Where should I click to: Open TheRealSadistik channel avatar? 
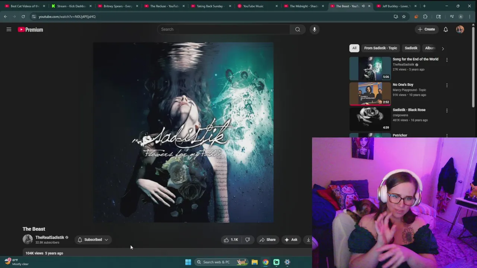pyautogui.click(x=28, y=239)
